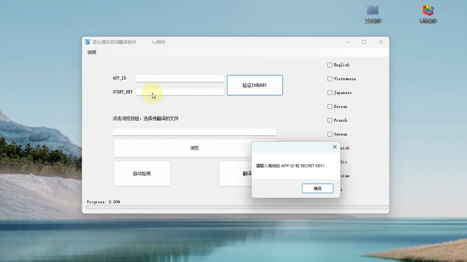Click the 浏览 browse button

click(195, 148)
